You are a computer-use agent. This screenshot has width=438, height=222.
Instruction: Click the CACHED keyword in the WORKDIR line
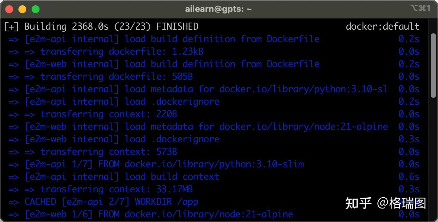pyautogui.click(x=40, y=202)
